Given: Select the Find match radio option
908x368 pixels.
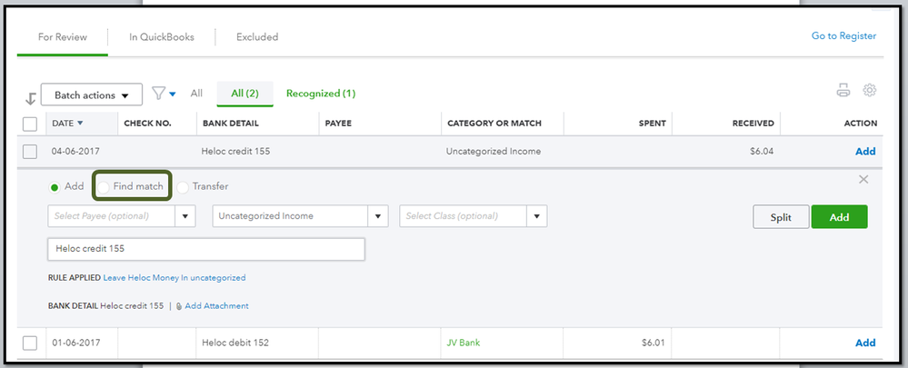Looking at the screenshot, I should (x=105, y=186).
